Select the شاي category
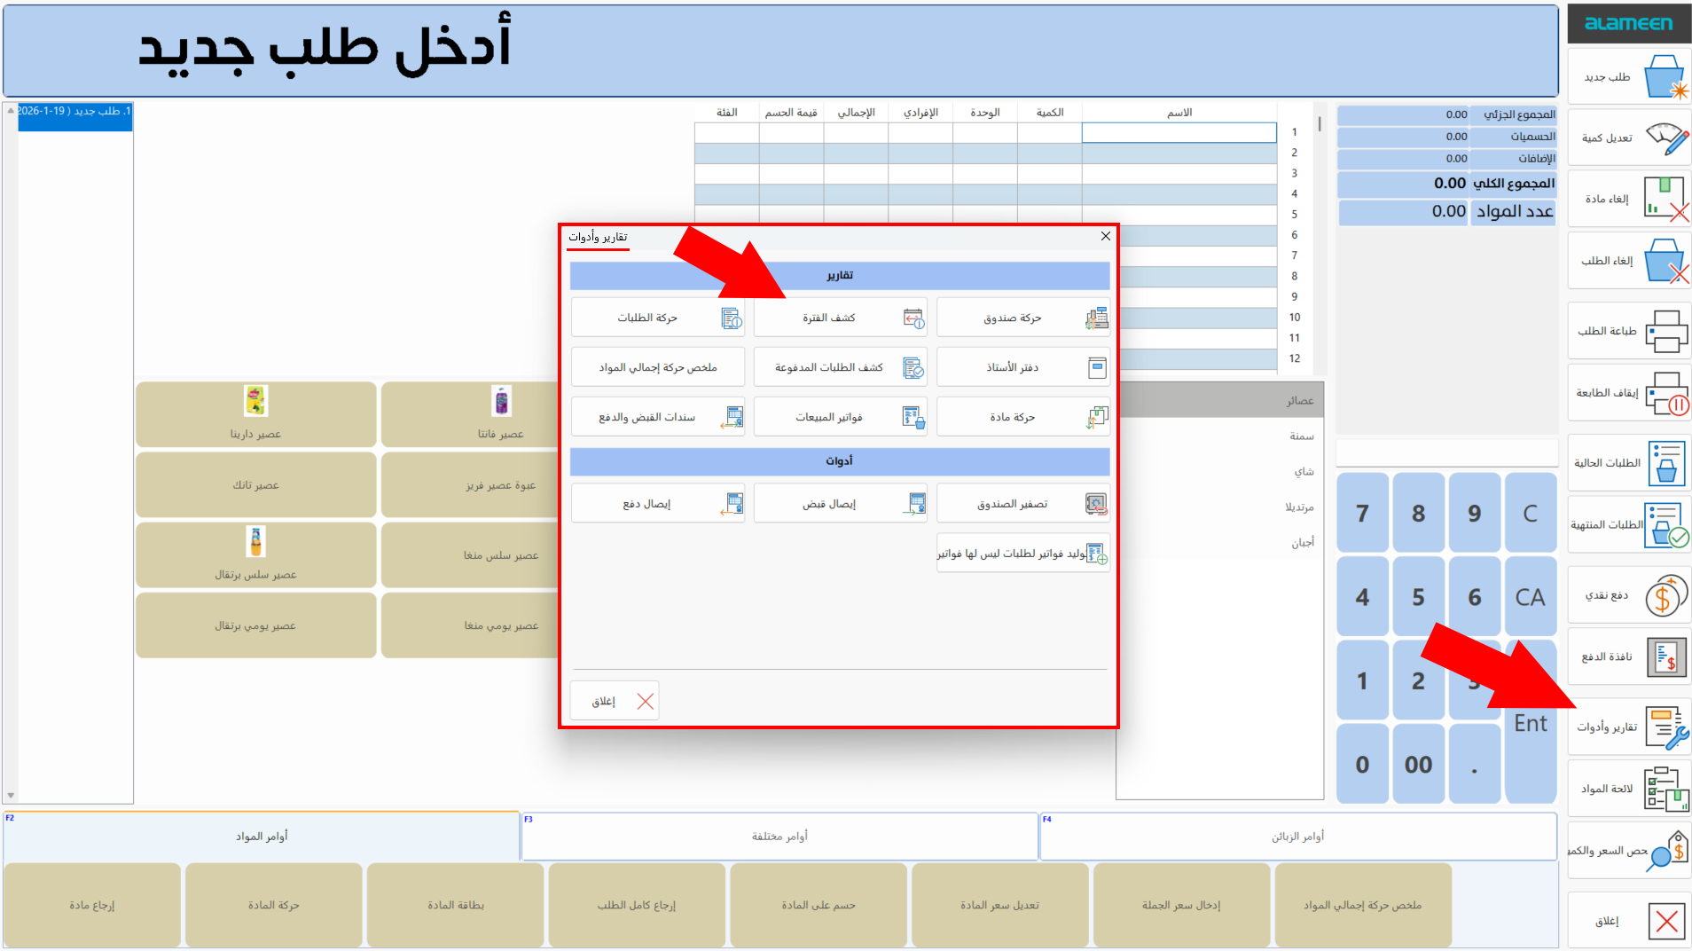 [x=1221, y=472]
